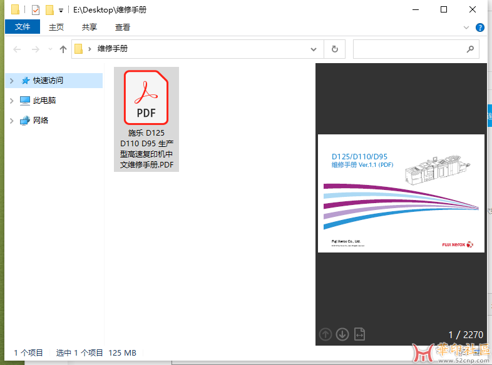Go up one folder level
Screen dimensions: 492x365
[x=63, y=49]
